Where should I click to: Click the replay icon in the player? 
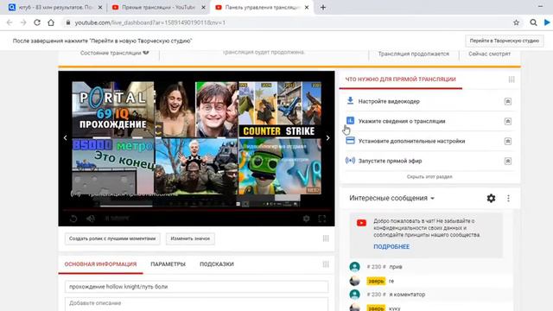point(73,219)
